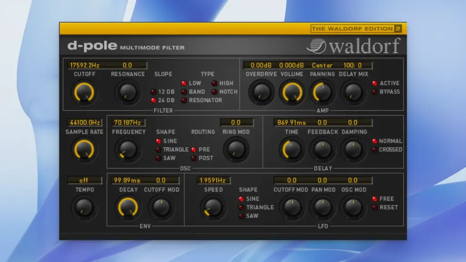Select the 12 dB slope option

(154, 91)
